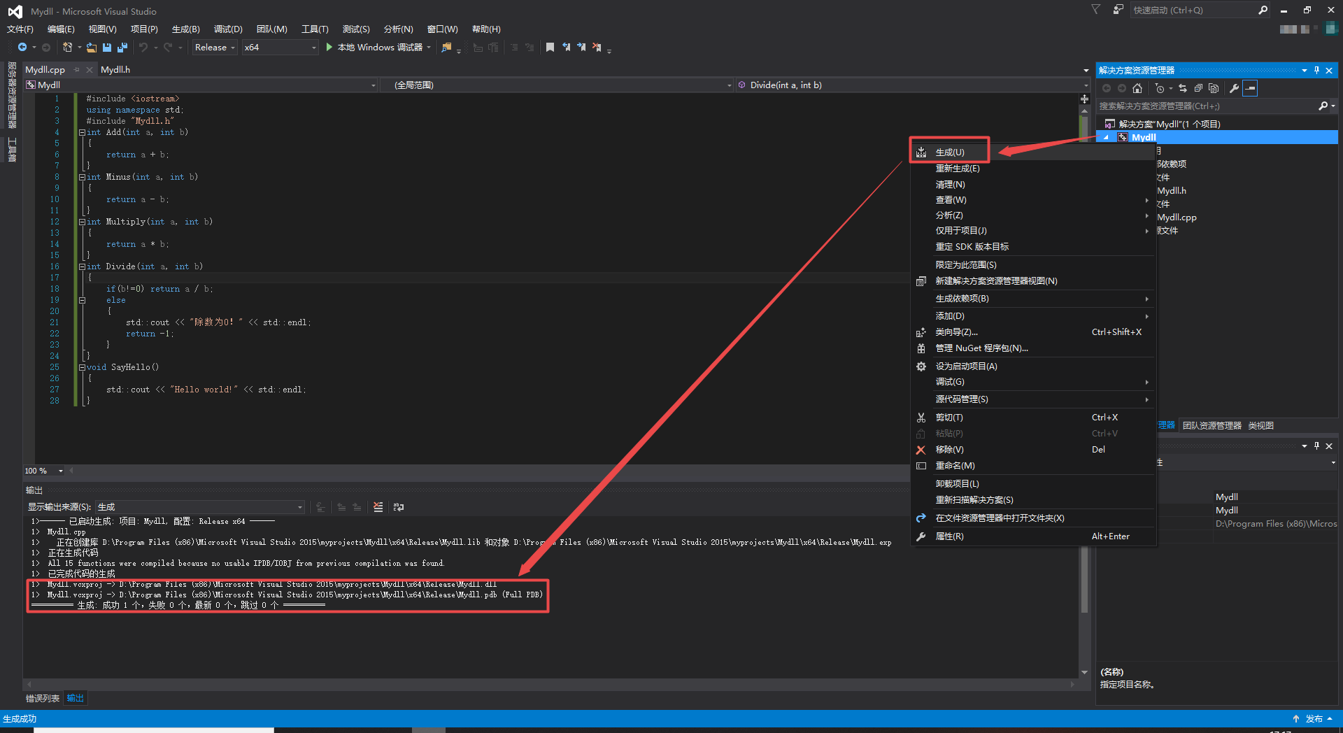Adjust the editor zoom level control
Image resolution: width=1343 pixels, height=733 pixels.
42,470
